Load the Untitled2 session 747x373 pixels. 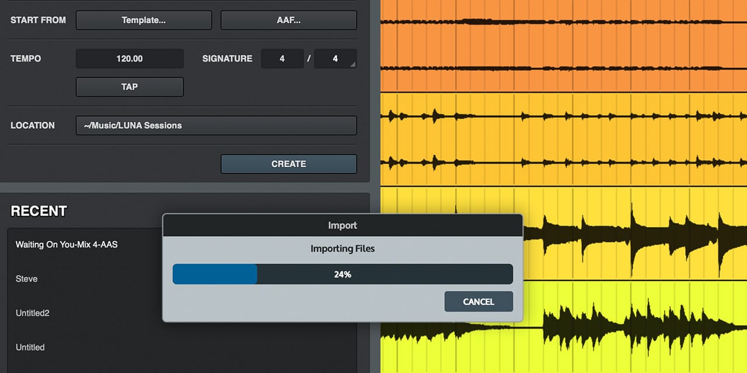point(33,313)
